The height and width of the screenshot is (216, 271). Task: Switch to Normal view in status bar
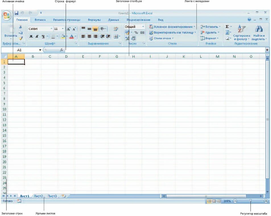coord(209,201)
